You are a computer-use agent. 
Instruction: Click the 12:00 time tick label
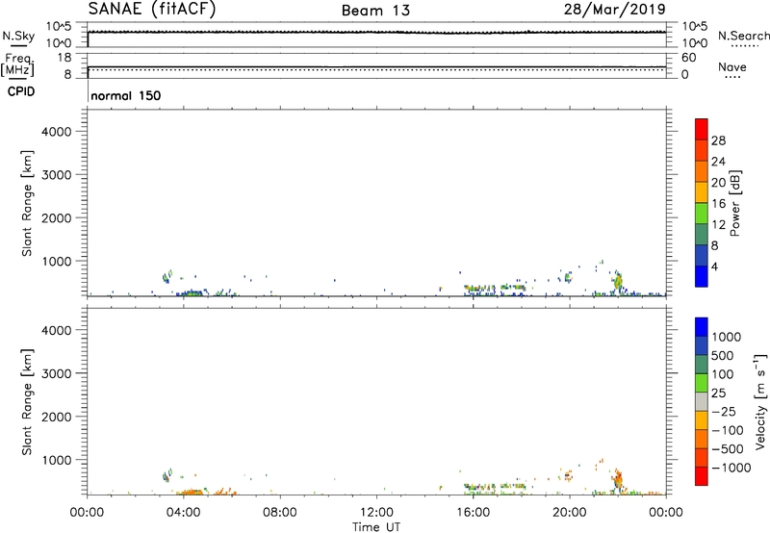pos(376,513)
